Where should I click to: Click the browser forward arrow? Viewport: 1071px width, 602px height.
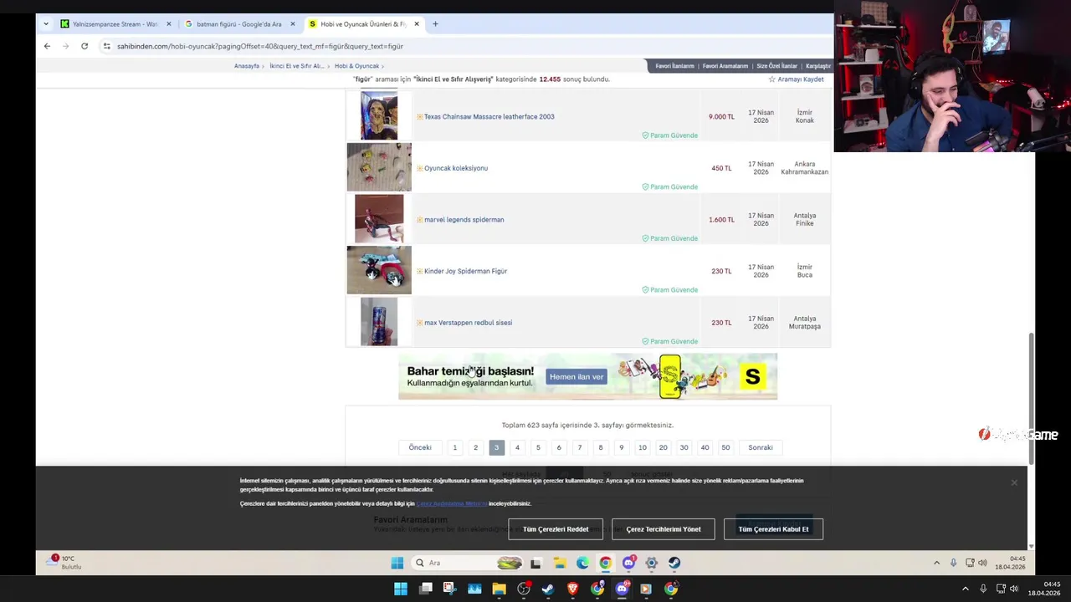(65, 46)
